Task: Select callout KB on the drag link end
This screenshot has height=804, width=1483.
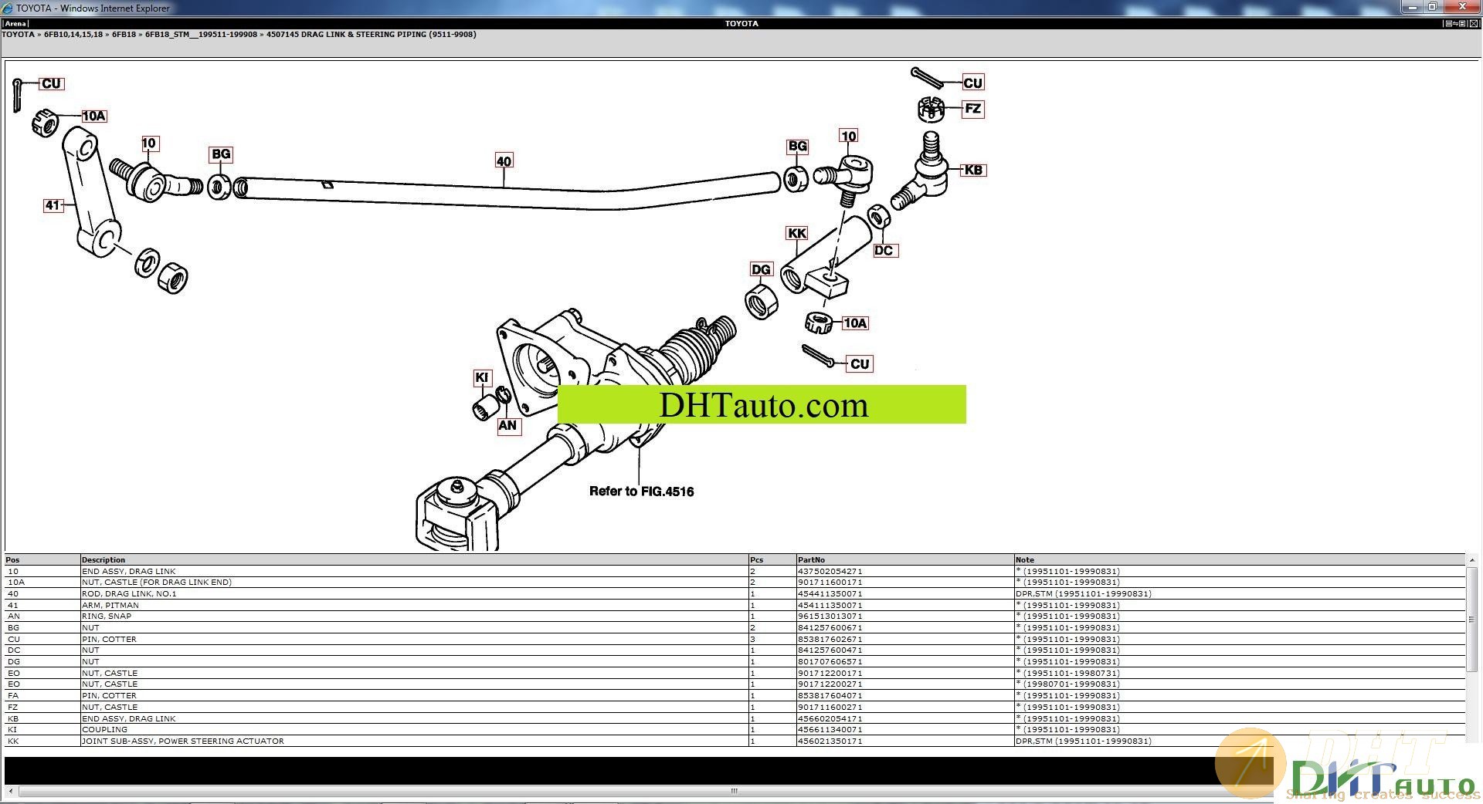Action: [x=973, y=170]
